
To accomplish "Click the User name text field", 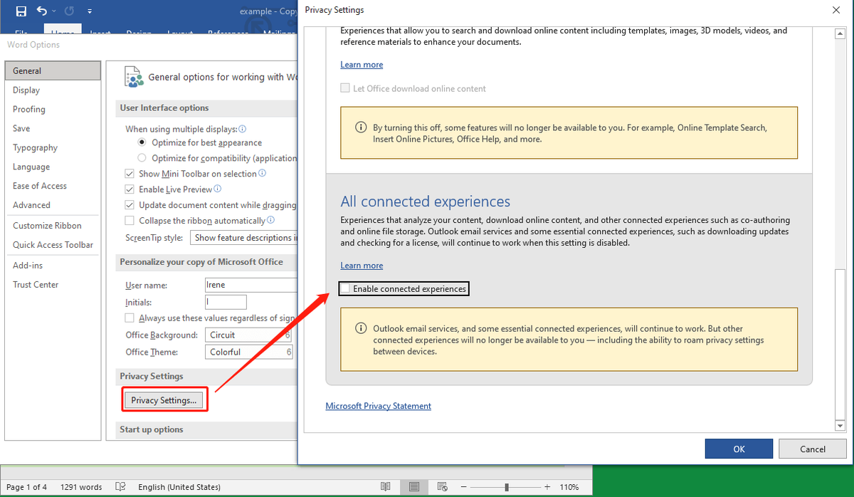I will [x=249, y=285].
